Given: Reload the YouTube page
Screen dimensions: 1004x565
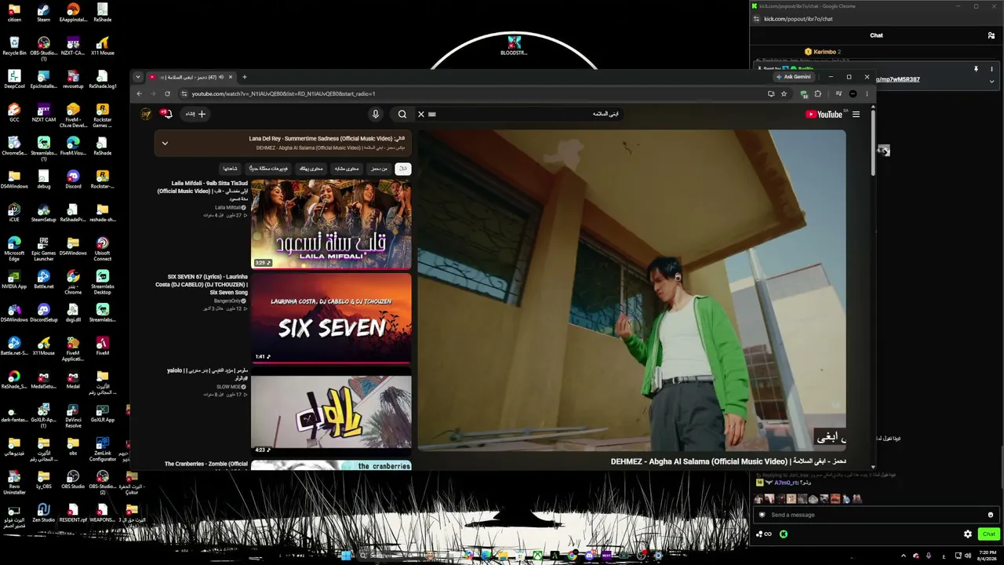Looking at the screenshot, I should (167, 93).
